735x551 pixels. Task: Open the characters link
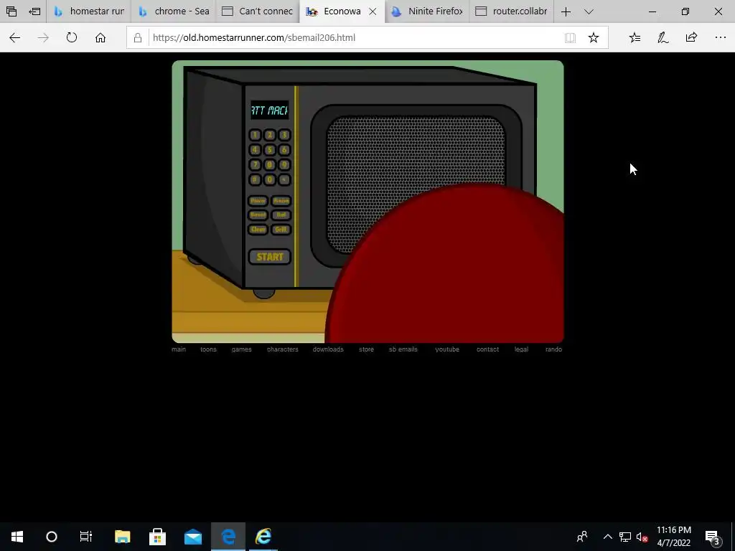(x=282, y=349)
